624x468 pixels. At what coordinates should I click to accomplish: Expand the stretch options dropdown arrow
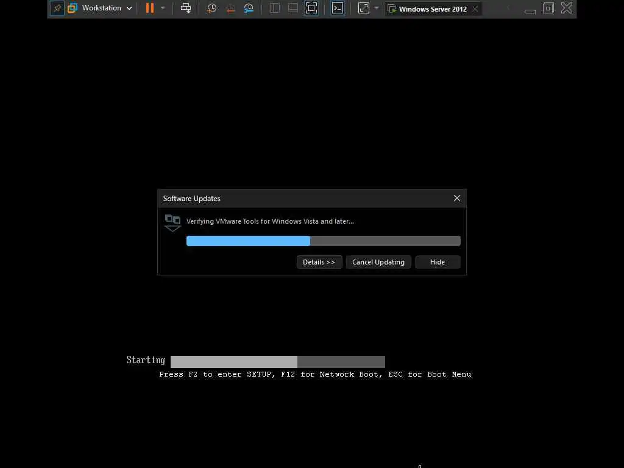[x=377, y=8]
